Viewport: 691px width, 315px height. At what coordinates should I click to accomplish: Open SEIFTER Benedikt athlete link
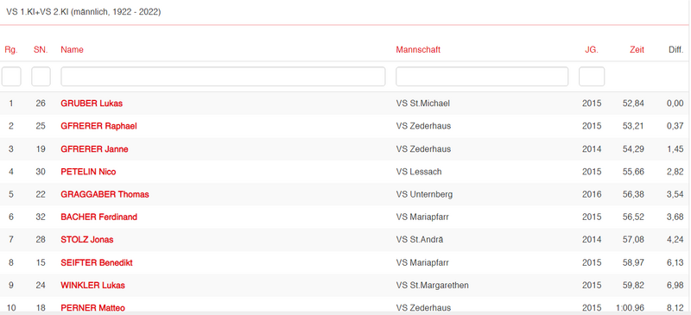click(97, 262)
